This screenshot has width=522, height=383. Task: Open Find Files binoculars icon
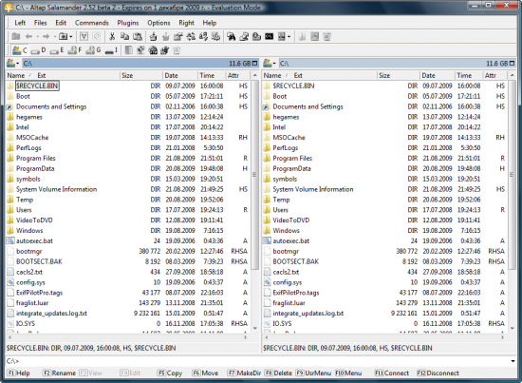(x=232, y=37)
